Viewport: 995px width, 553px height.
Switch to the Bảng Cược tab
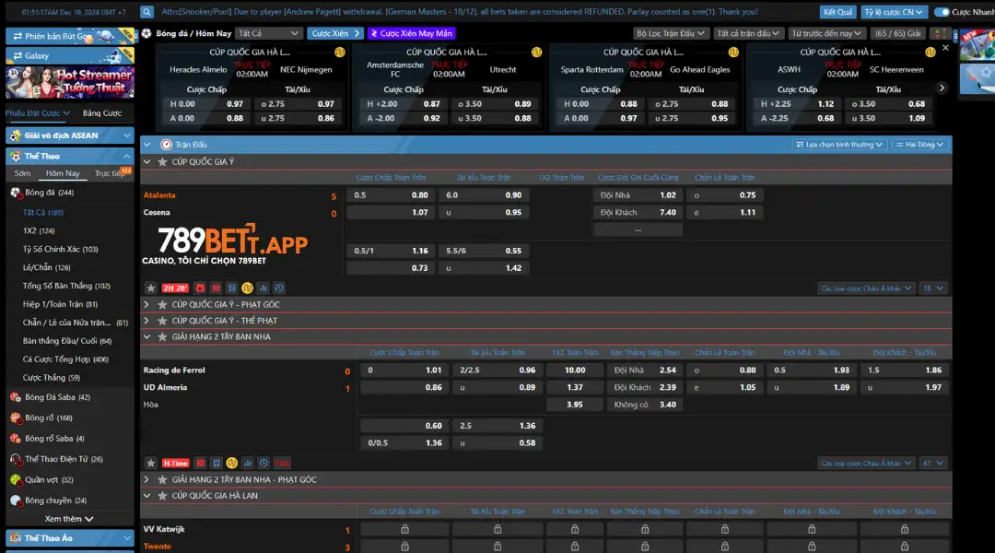pyautogui.click(x=102, y=113)
